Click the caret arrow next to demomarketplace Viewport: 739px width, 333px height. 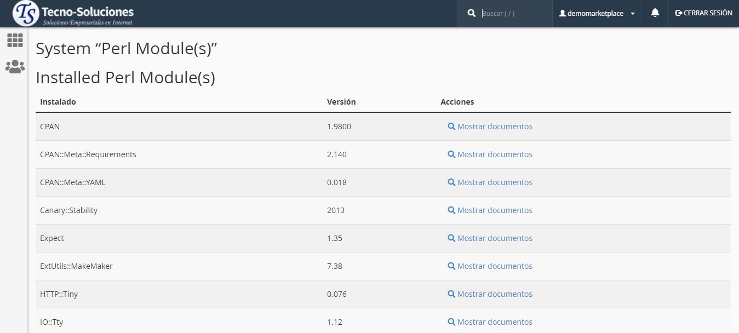tap(633, 14)
